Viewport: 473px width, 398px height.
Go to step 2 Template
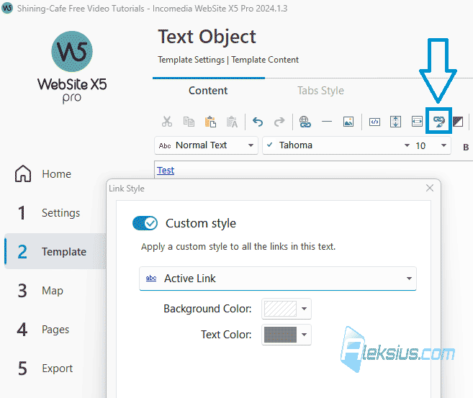[55, 251]
